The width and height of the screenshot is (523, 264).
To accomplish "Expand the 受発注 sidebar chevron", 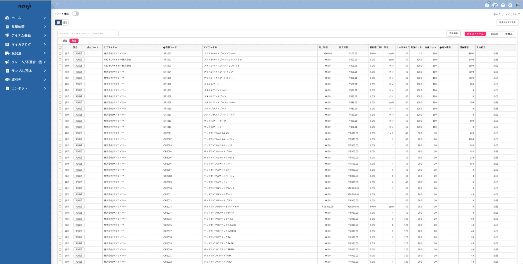I will [45, 53].
